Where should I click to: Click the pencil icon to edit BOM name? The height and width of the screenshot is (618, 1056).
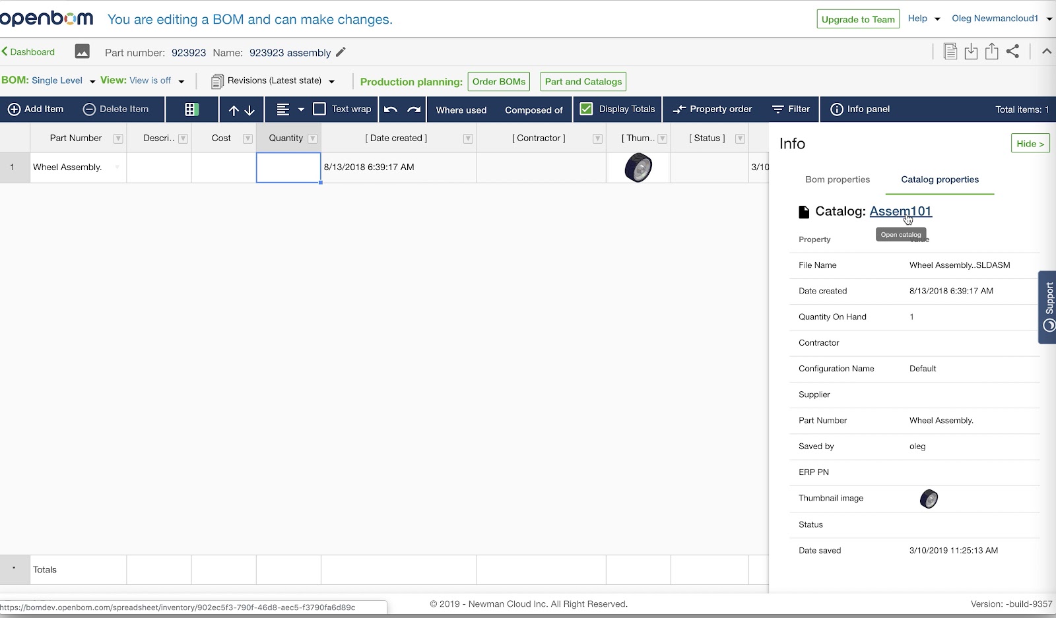[x=341, y=52]
